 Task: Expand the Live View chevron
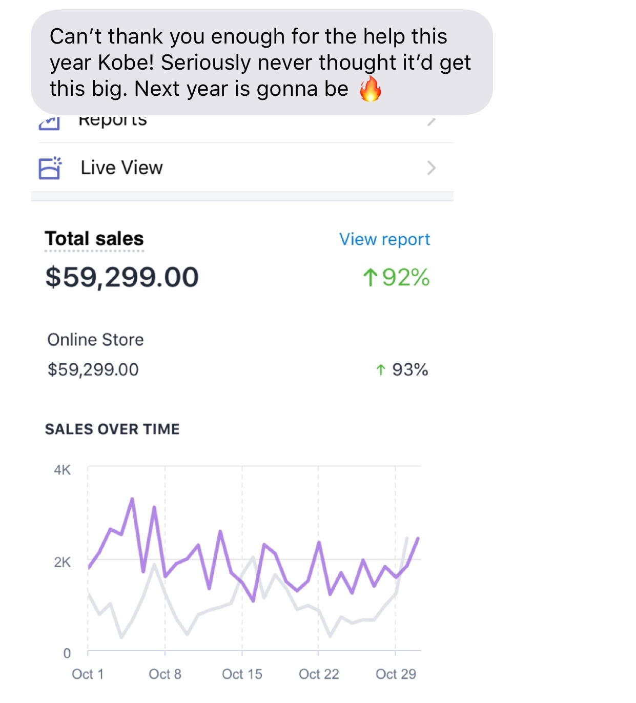pos(432,168)
